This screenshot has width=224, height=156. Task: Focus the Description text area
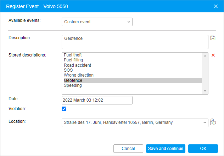click(135, 42)
